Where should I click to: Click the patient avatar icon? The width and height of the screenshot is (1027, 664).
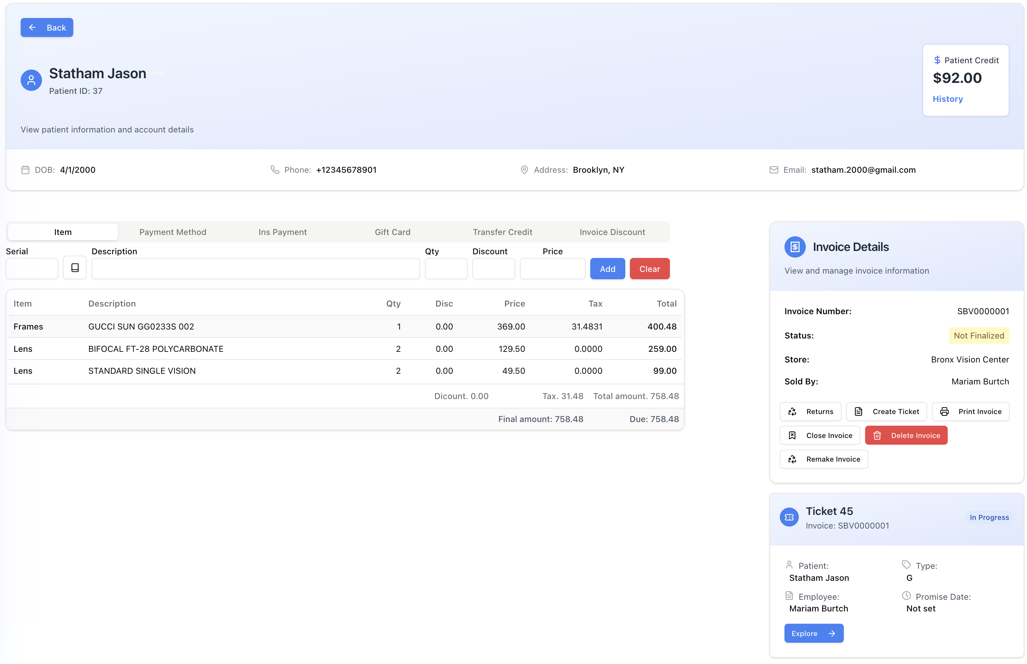point(31,80)
